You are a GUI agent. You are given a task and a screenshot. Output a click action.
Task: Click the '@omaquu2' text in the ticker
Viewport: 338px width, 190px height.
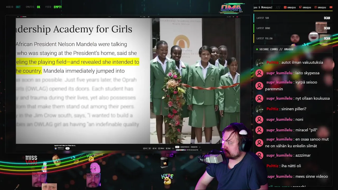(267, 7)
